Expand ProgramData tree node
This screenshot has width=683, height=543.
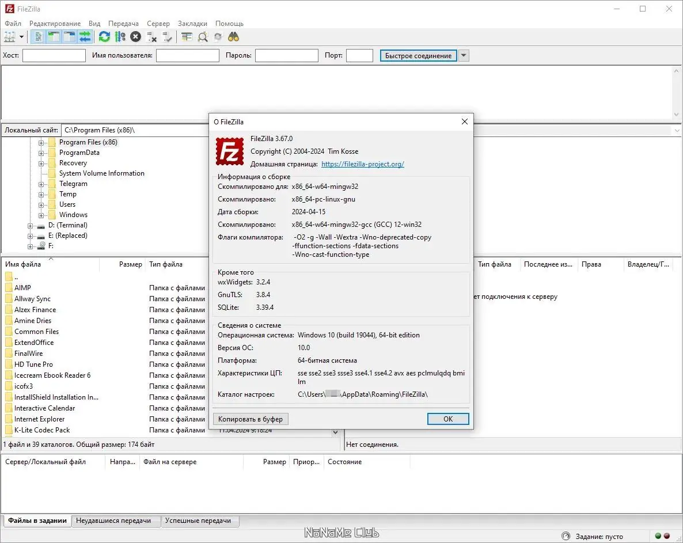click(41, 153)
